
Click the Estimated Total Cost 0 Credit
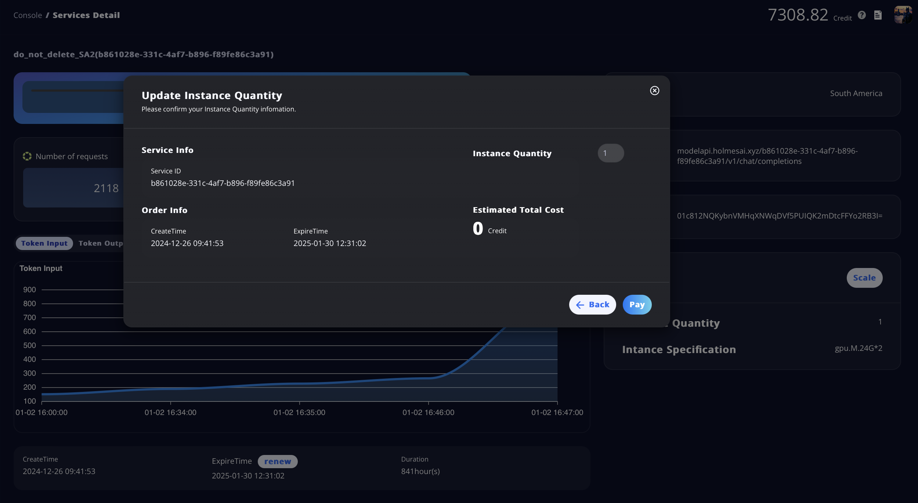click(489, 229)
